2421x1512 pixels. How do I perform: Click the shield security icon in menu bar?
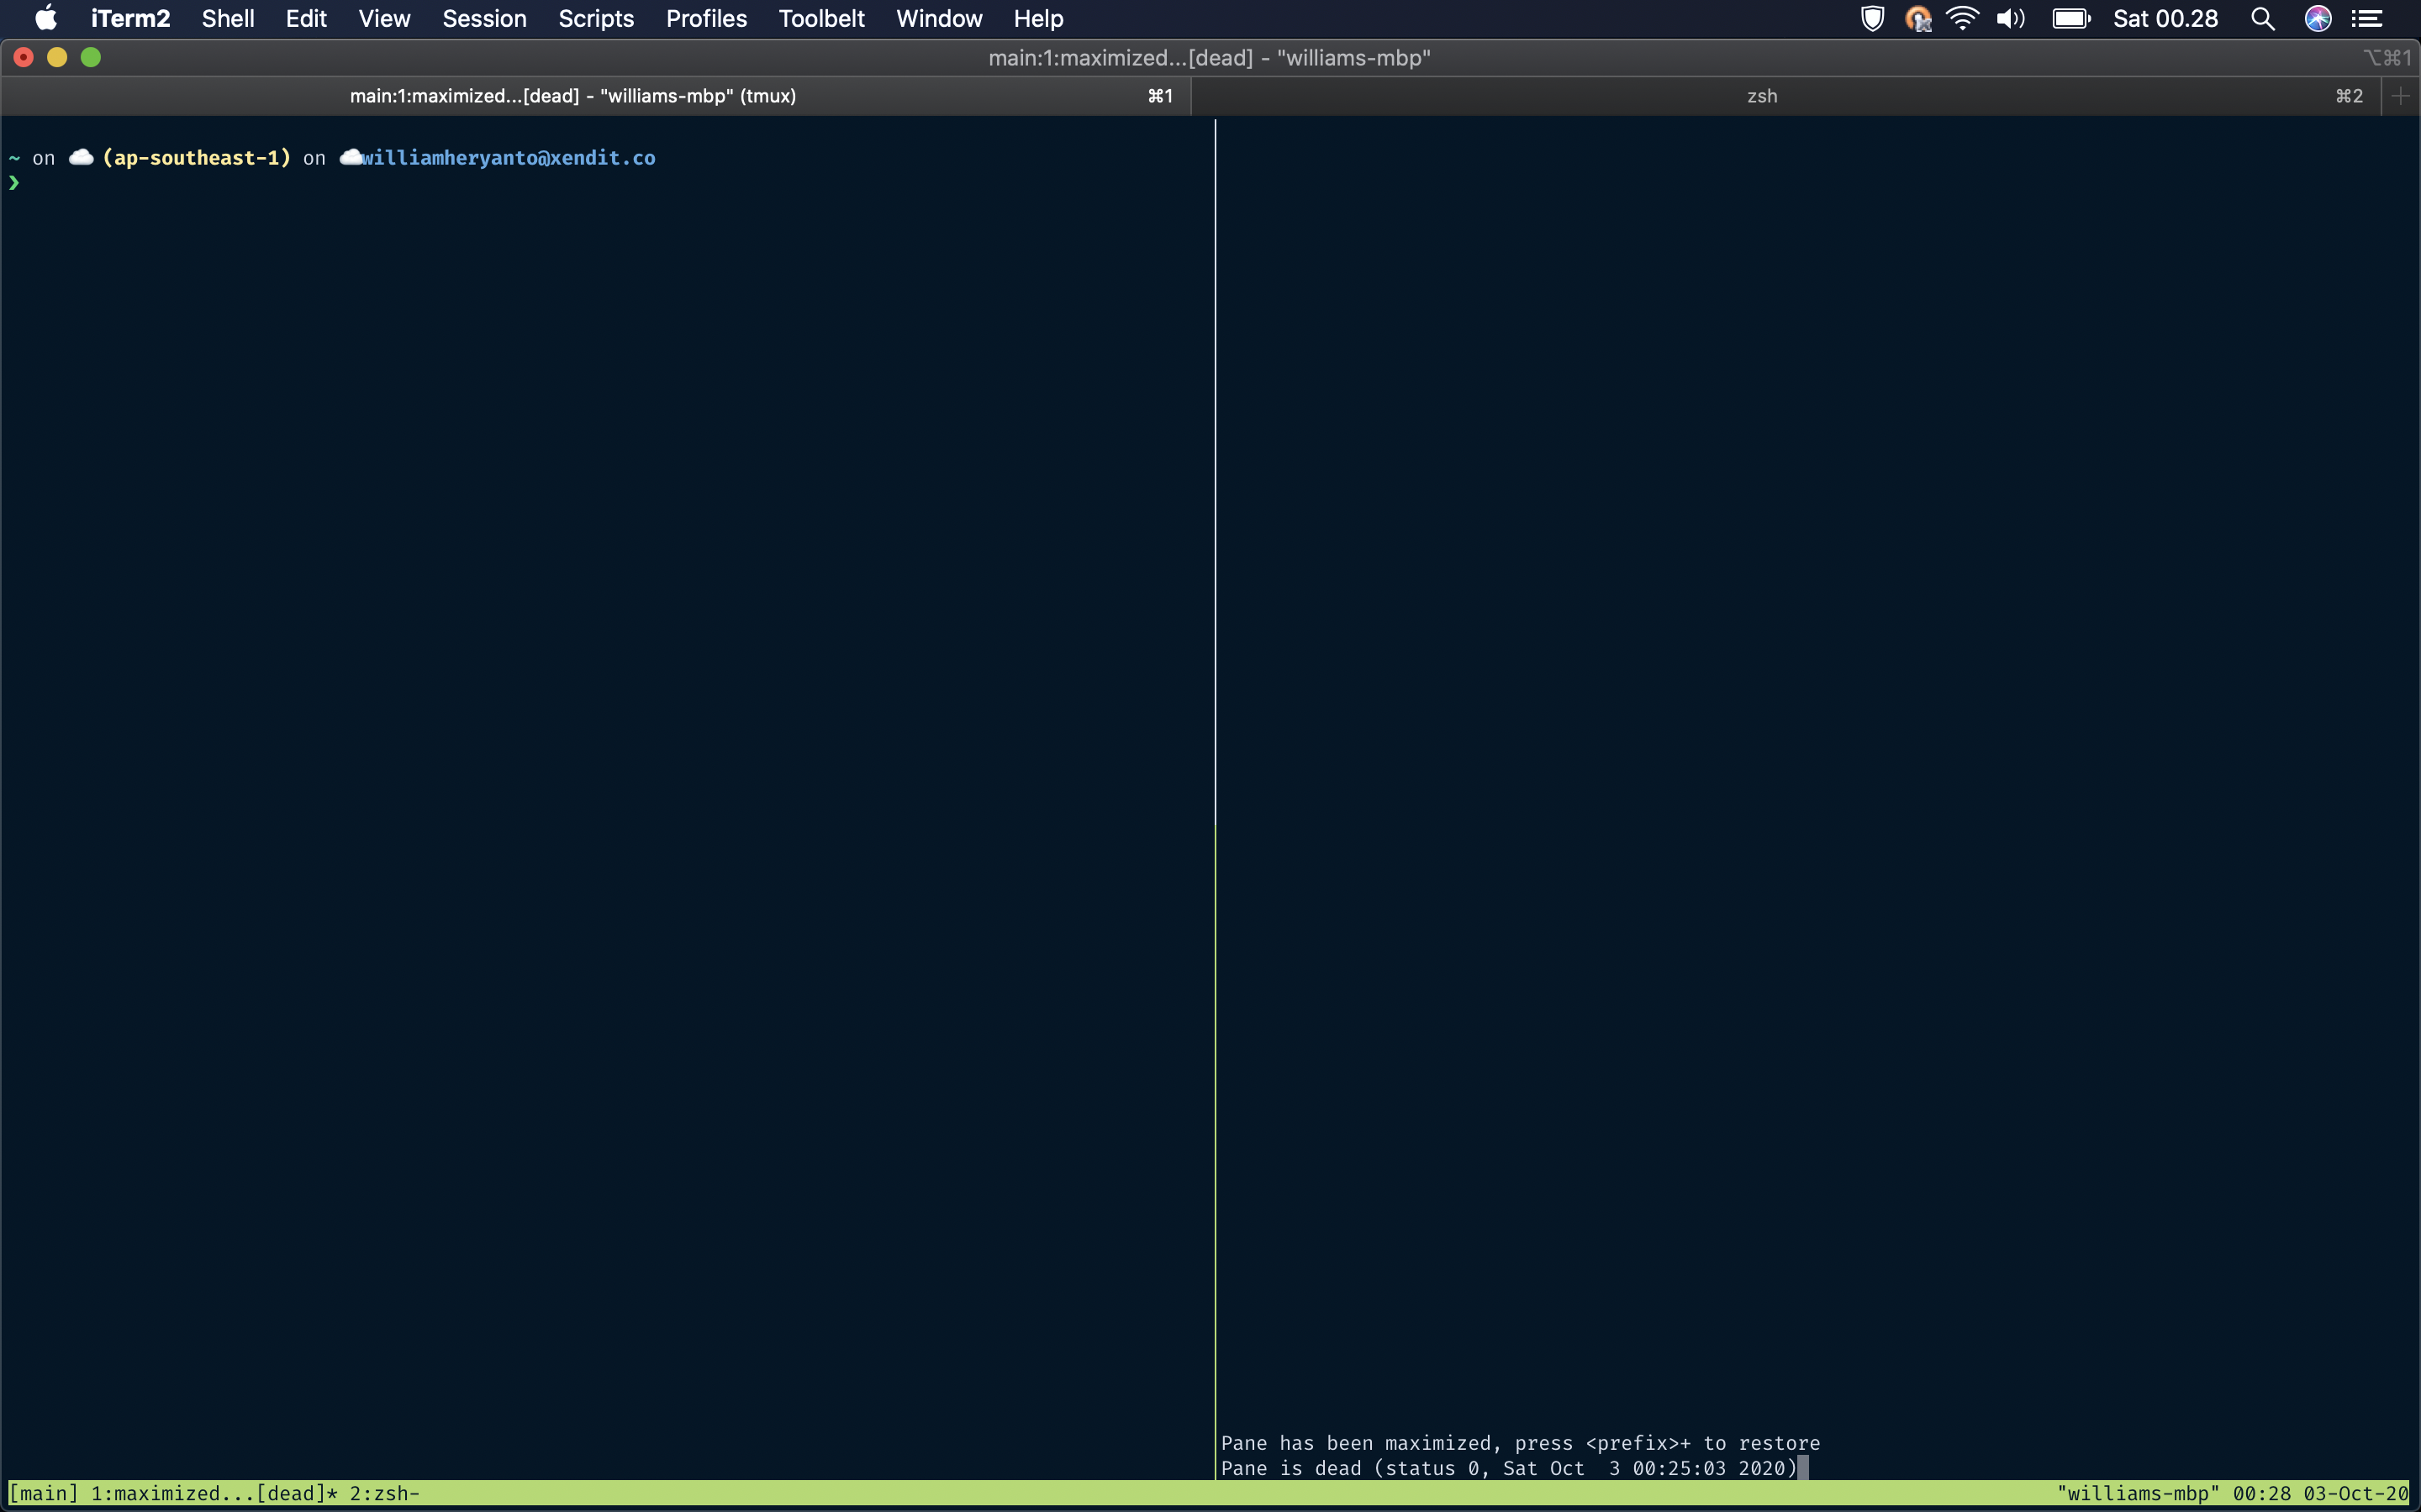click(1872, 18)
